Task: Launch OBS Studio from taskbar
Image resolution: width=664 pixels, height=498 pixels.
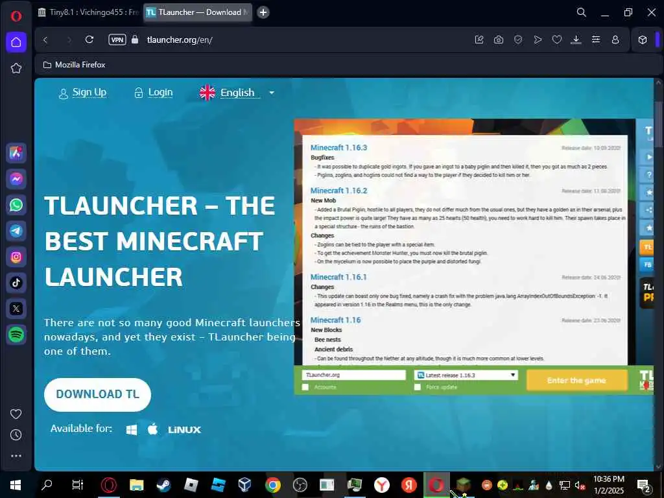Action: (300, 485)
